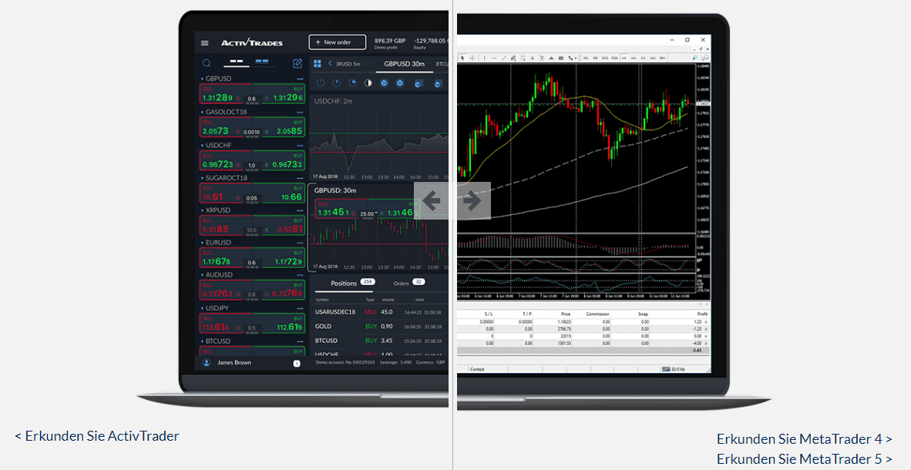This screenshot has height=470, width=911.
Task: Switch to the GBPUSD 30m chart tab
Action: pyautogui.click(x=405, y=64)
